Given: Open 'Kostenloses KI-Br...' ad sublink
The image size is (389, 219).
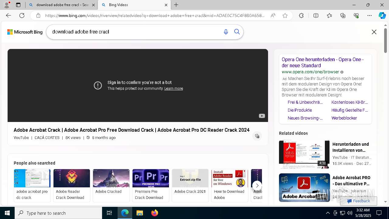Looking at the screenshot, I should tap(349, 102).
